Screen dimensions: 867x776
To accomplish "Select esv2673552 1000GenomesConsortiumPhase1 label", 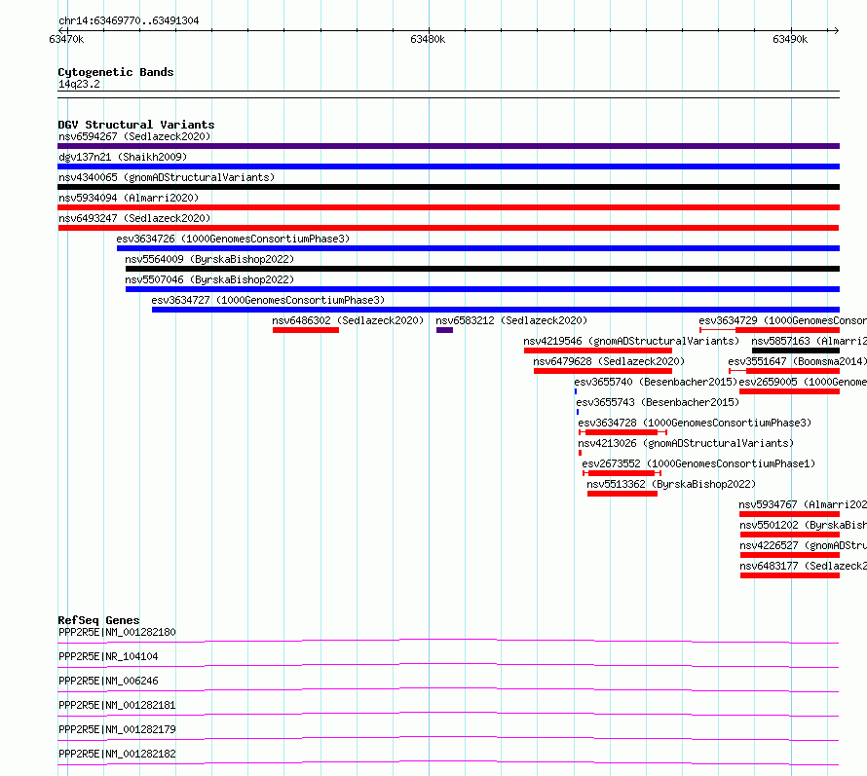I will click(698, 463).
